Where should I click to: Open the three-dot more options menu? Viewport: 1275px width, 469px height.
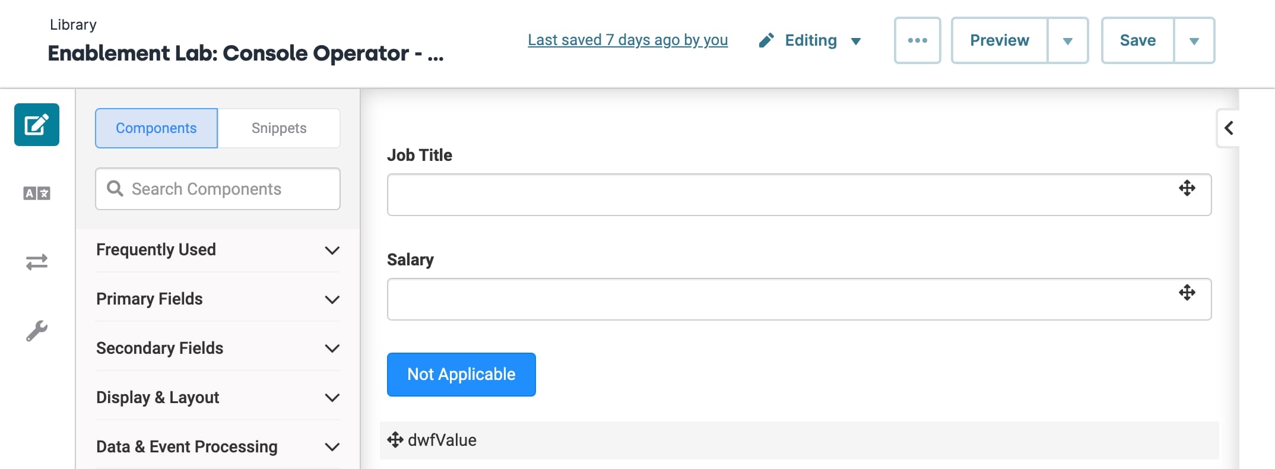[918, 40]
